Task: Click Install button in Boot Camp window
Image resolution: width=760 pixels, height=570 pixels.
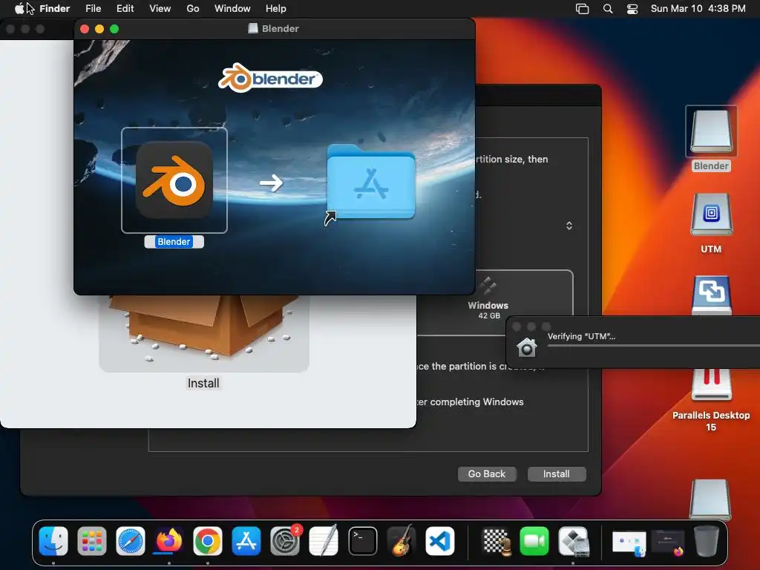Action: point(557,474)
